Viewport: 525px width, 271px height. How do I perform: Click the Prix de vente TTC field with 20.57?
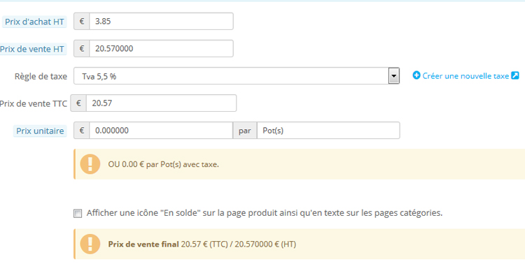point(162,103)
